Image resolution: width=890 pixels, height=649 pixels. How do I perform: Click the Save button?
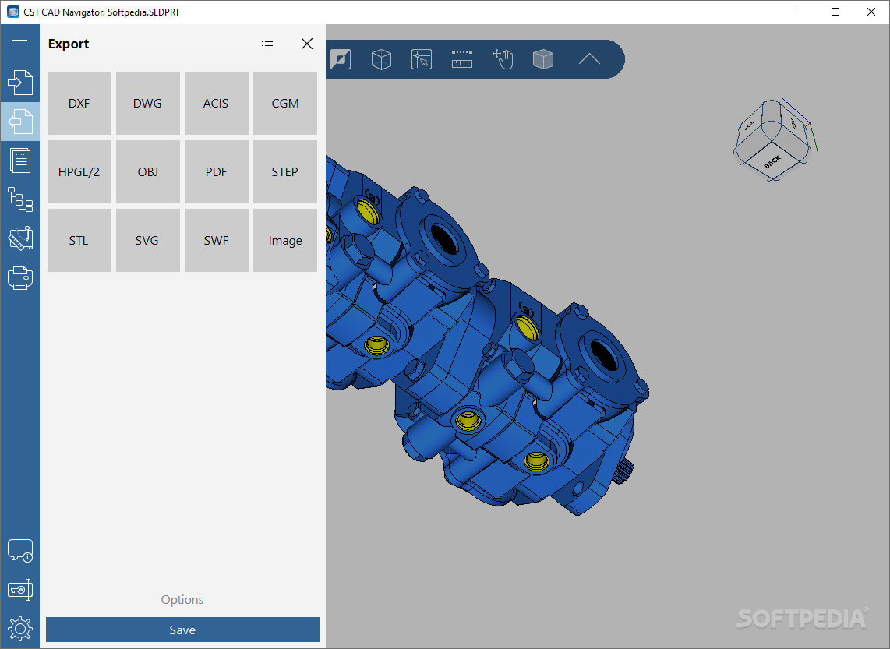183,630
